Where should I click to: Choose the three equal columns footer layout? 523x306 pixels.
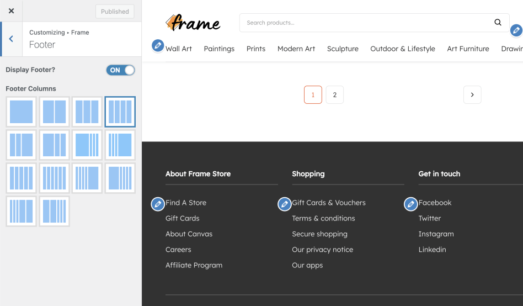[87, 112]
